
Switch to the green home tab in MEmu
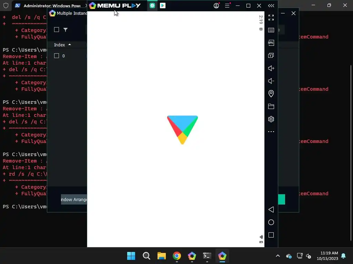pyautogui.click(x=152, y=5)
